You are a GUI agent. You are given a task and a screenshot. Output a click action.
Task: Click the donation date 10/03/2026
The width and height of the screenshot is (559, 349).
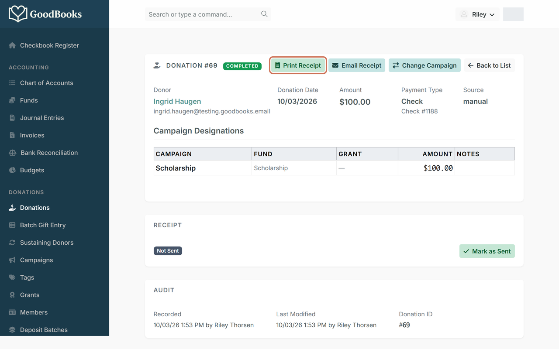tap(297, 101)
